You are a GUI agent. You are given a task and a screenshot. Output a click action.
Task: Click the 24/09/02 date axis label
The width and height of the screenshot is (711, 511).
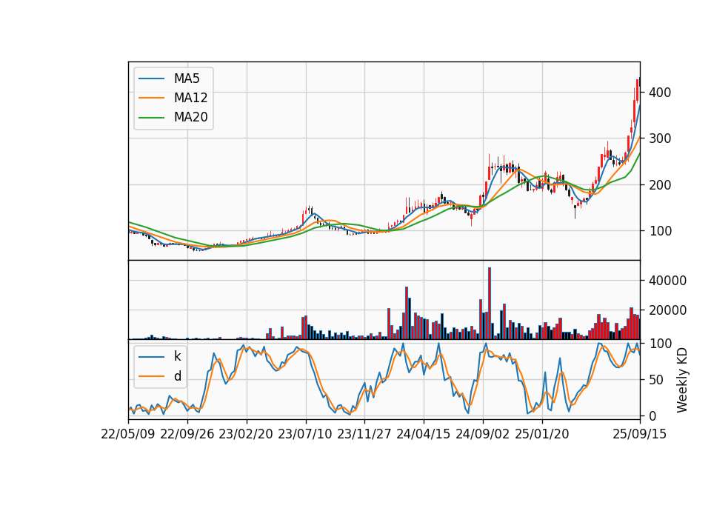482,434
